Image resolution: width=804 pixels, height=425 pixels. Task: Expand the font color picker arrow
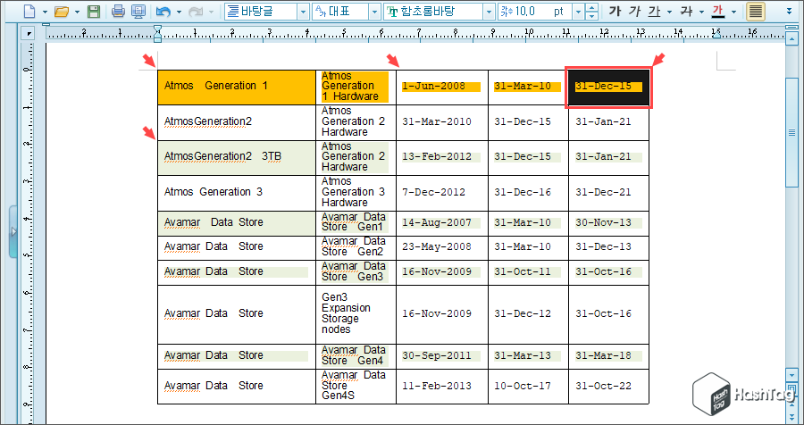tap(733, 12)
